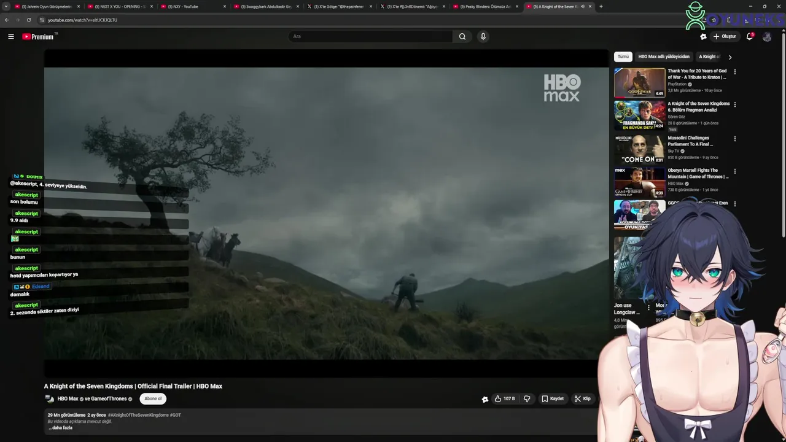Click the Sky TV channel name
The height and width of the screenshot is (442, 786).
click(674, 151)
